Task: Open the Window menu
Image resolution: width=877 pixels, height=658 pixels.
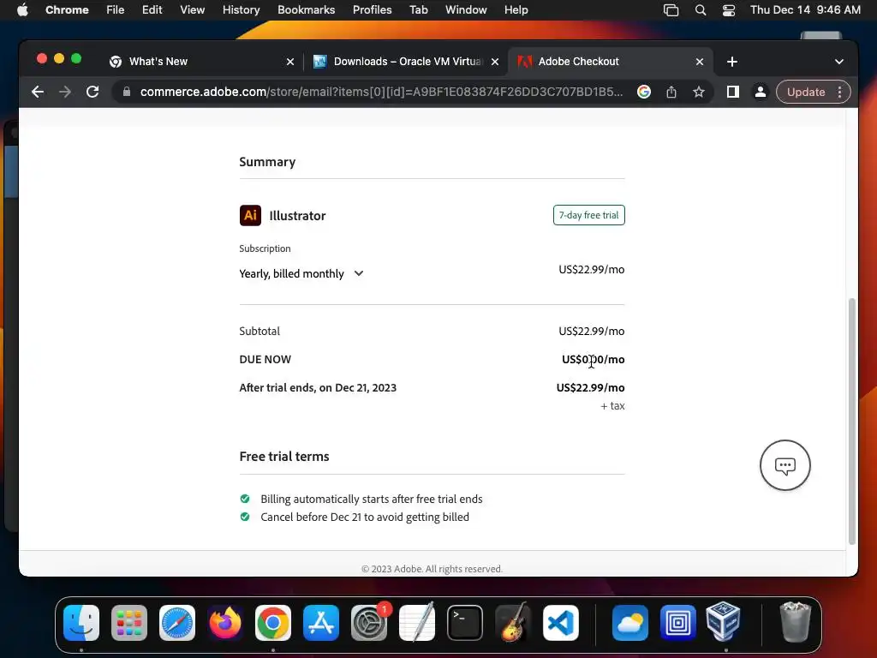Action: click(x=466, y=10)
